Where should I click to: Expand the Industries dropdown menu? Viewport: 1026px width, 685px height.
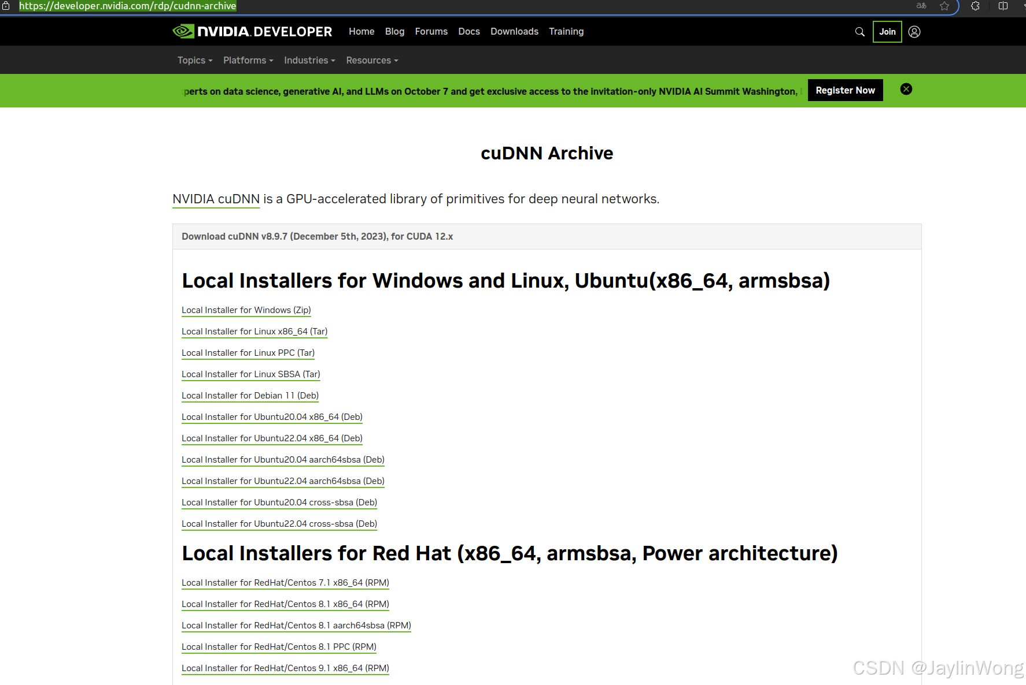coord(309,60)
